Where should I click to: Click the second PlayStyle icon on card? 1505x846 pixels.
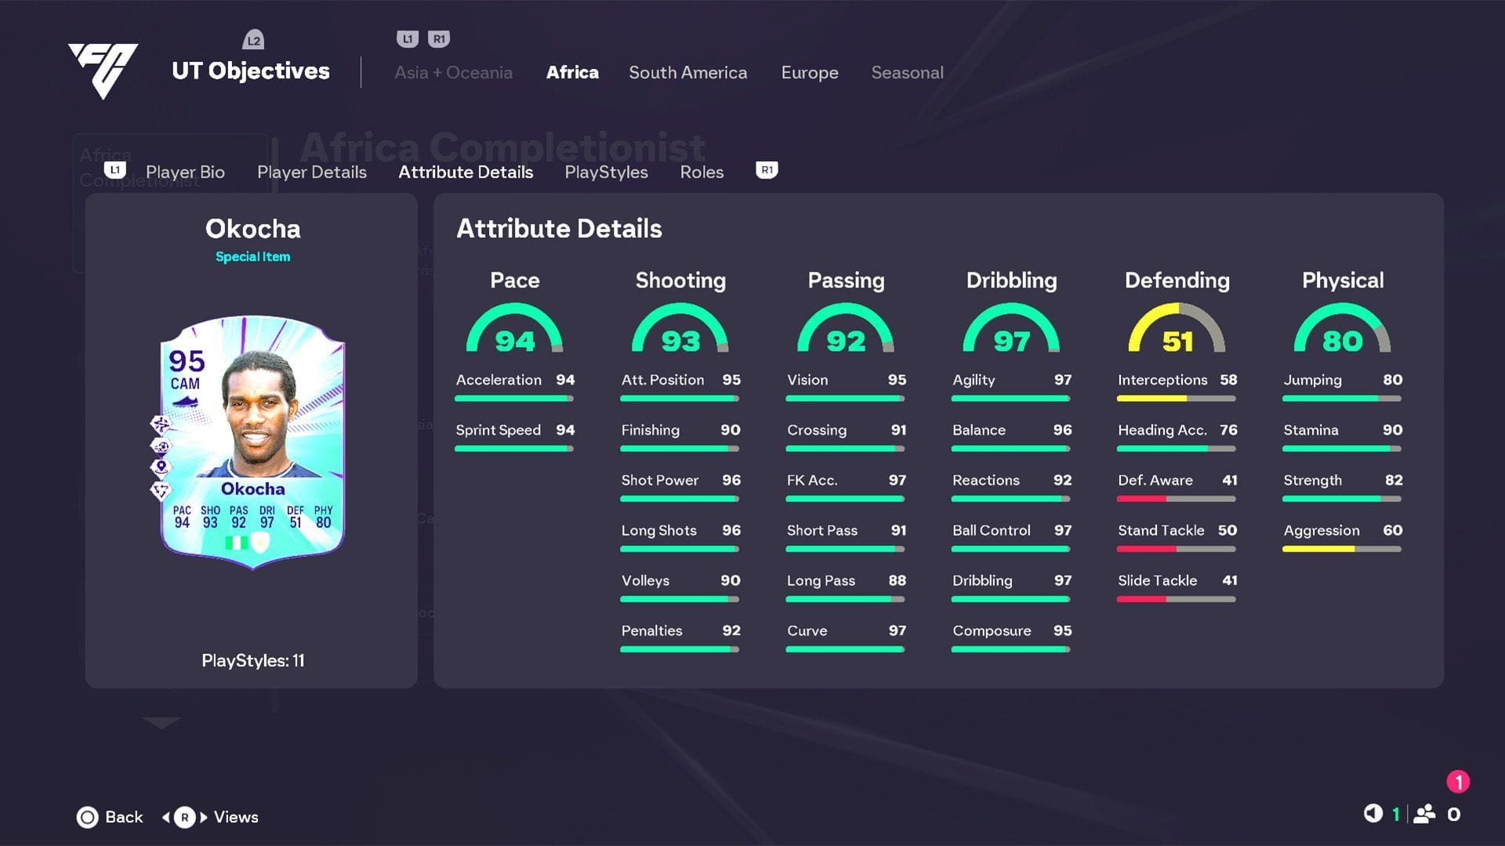point(161,446)
